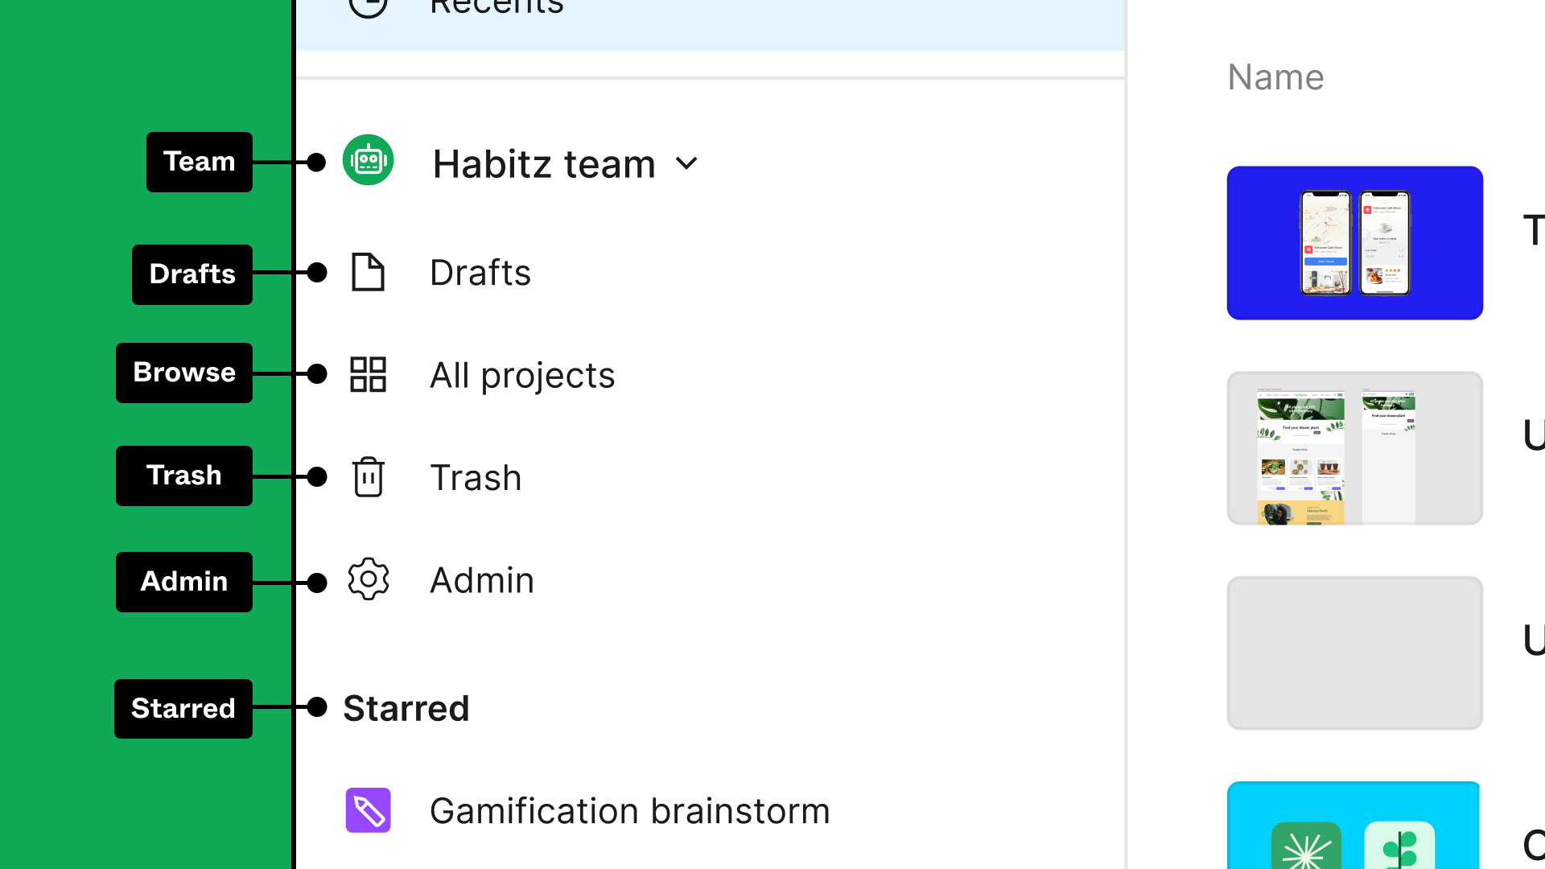1545x869 pixels.
Task: Click the Trash navigation tree item
Action: coord(474,476)
